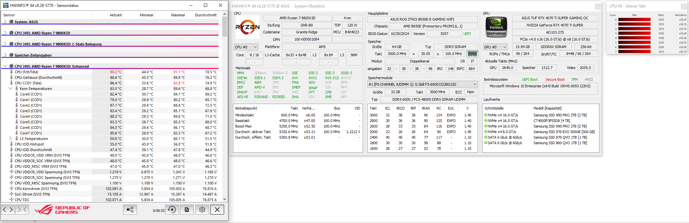The height and width of the screenshot is (223, 689).
Task: Click lightning icon for CPU-Kernstrom (SVI3 TFN)
Action: pos(11,188)
